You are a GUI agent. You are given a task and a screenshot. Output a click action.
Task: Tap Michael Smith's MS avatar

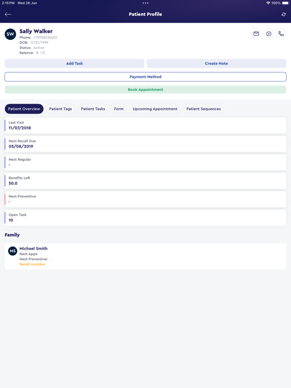click(13, 251)
